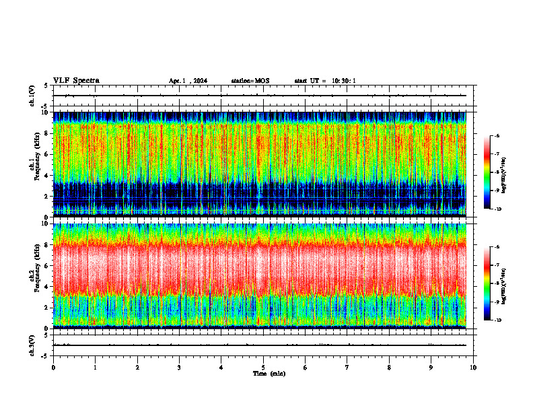Click the ch.2 frequency tick label "8"
This screenshot has height=412, width=533.
tap(46, 245)
